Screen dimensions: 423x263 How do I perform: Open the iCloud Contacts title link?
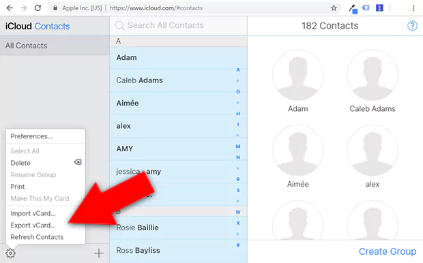38,26
